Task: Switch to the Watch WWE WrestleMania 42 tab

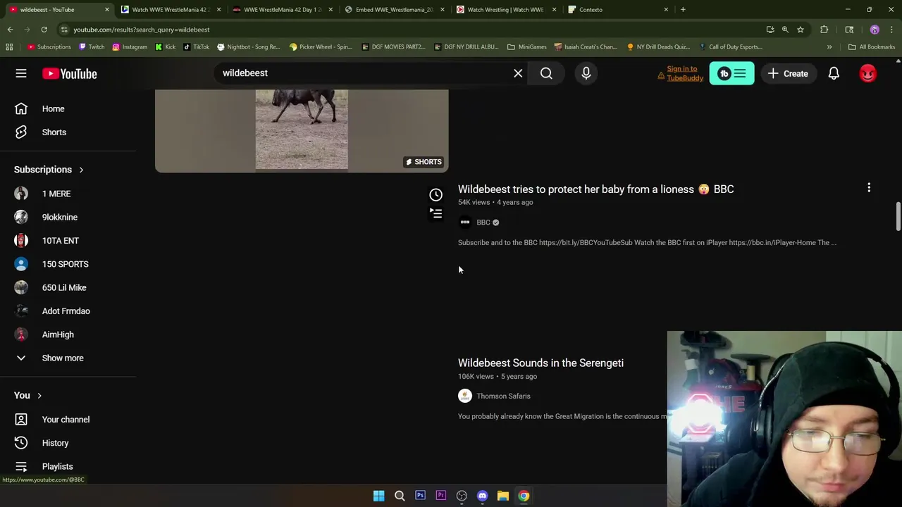Action: [x=171, y=10]
